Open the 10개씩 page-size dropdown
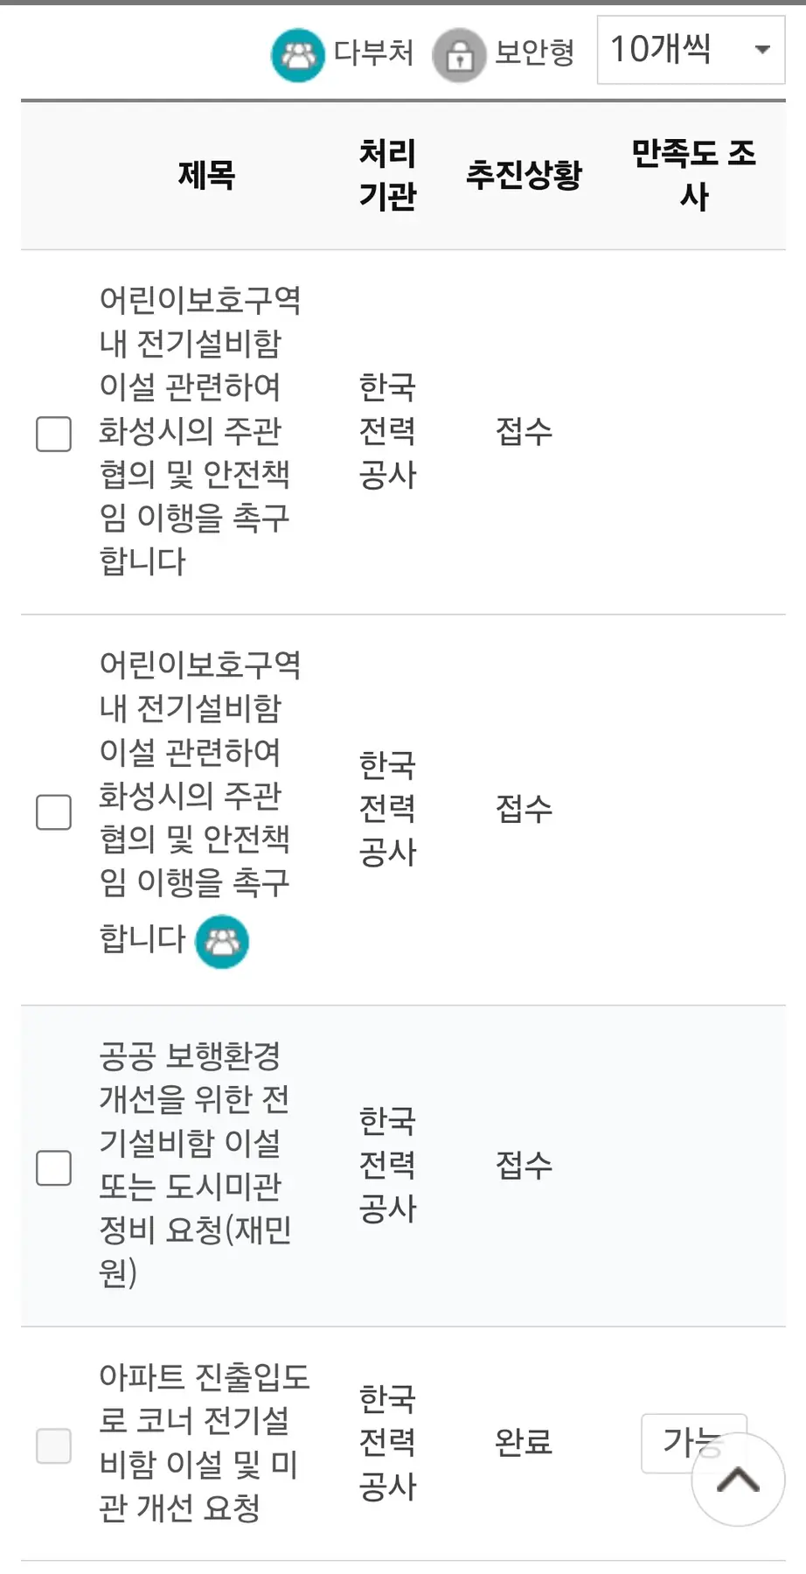Screen dimensions: 806x1574 pyautogui.click(x=690, y=50)
